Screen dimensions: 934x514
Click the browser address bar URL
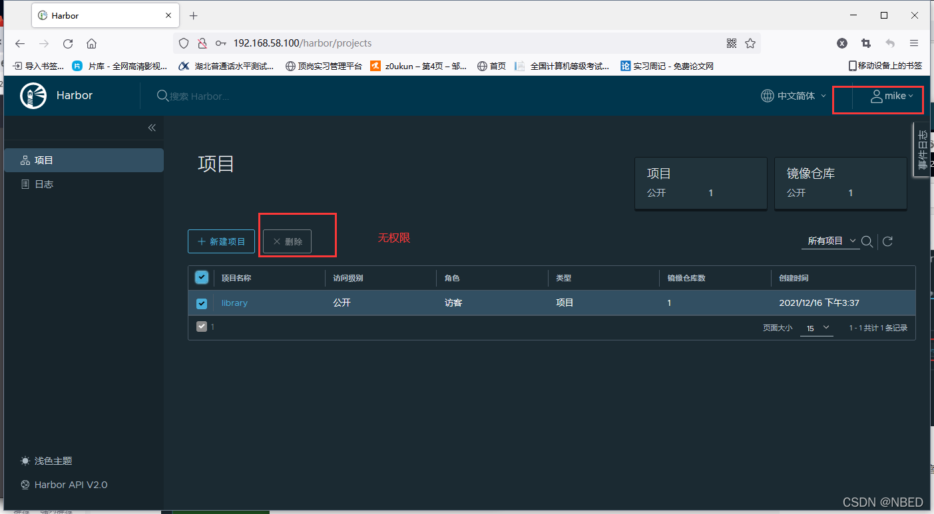pyautogui.click(x=302, y=43)
